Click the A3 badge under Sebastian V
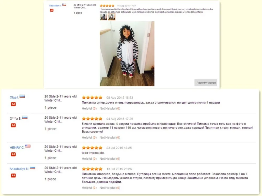Image resolution: width=262 pixels, height=196 pixels. point(52,10)
